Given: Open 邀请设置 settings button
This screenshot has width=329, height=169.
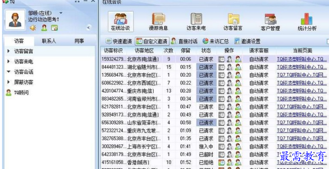Looking at the screenshot, I should point(247,41).
